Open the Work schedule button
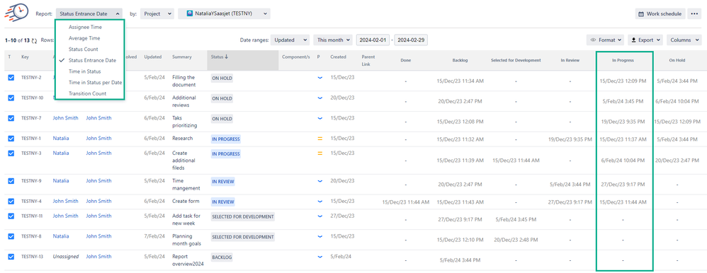Image resolution: width=707 pixels, height=273 pixels. tap(660, 14)
